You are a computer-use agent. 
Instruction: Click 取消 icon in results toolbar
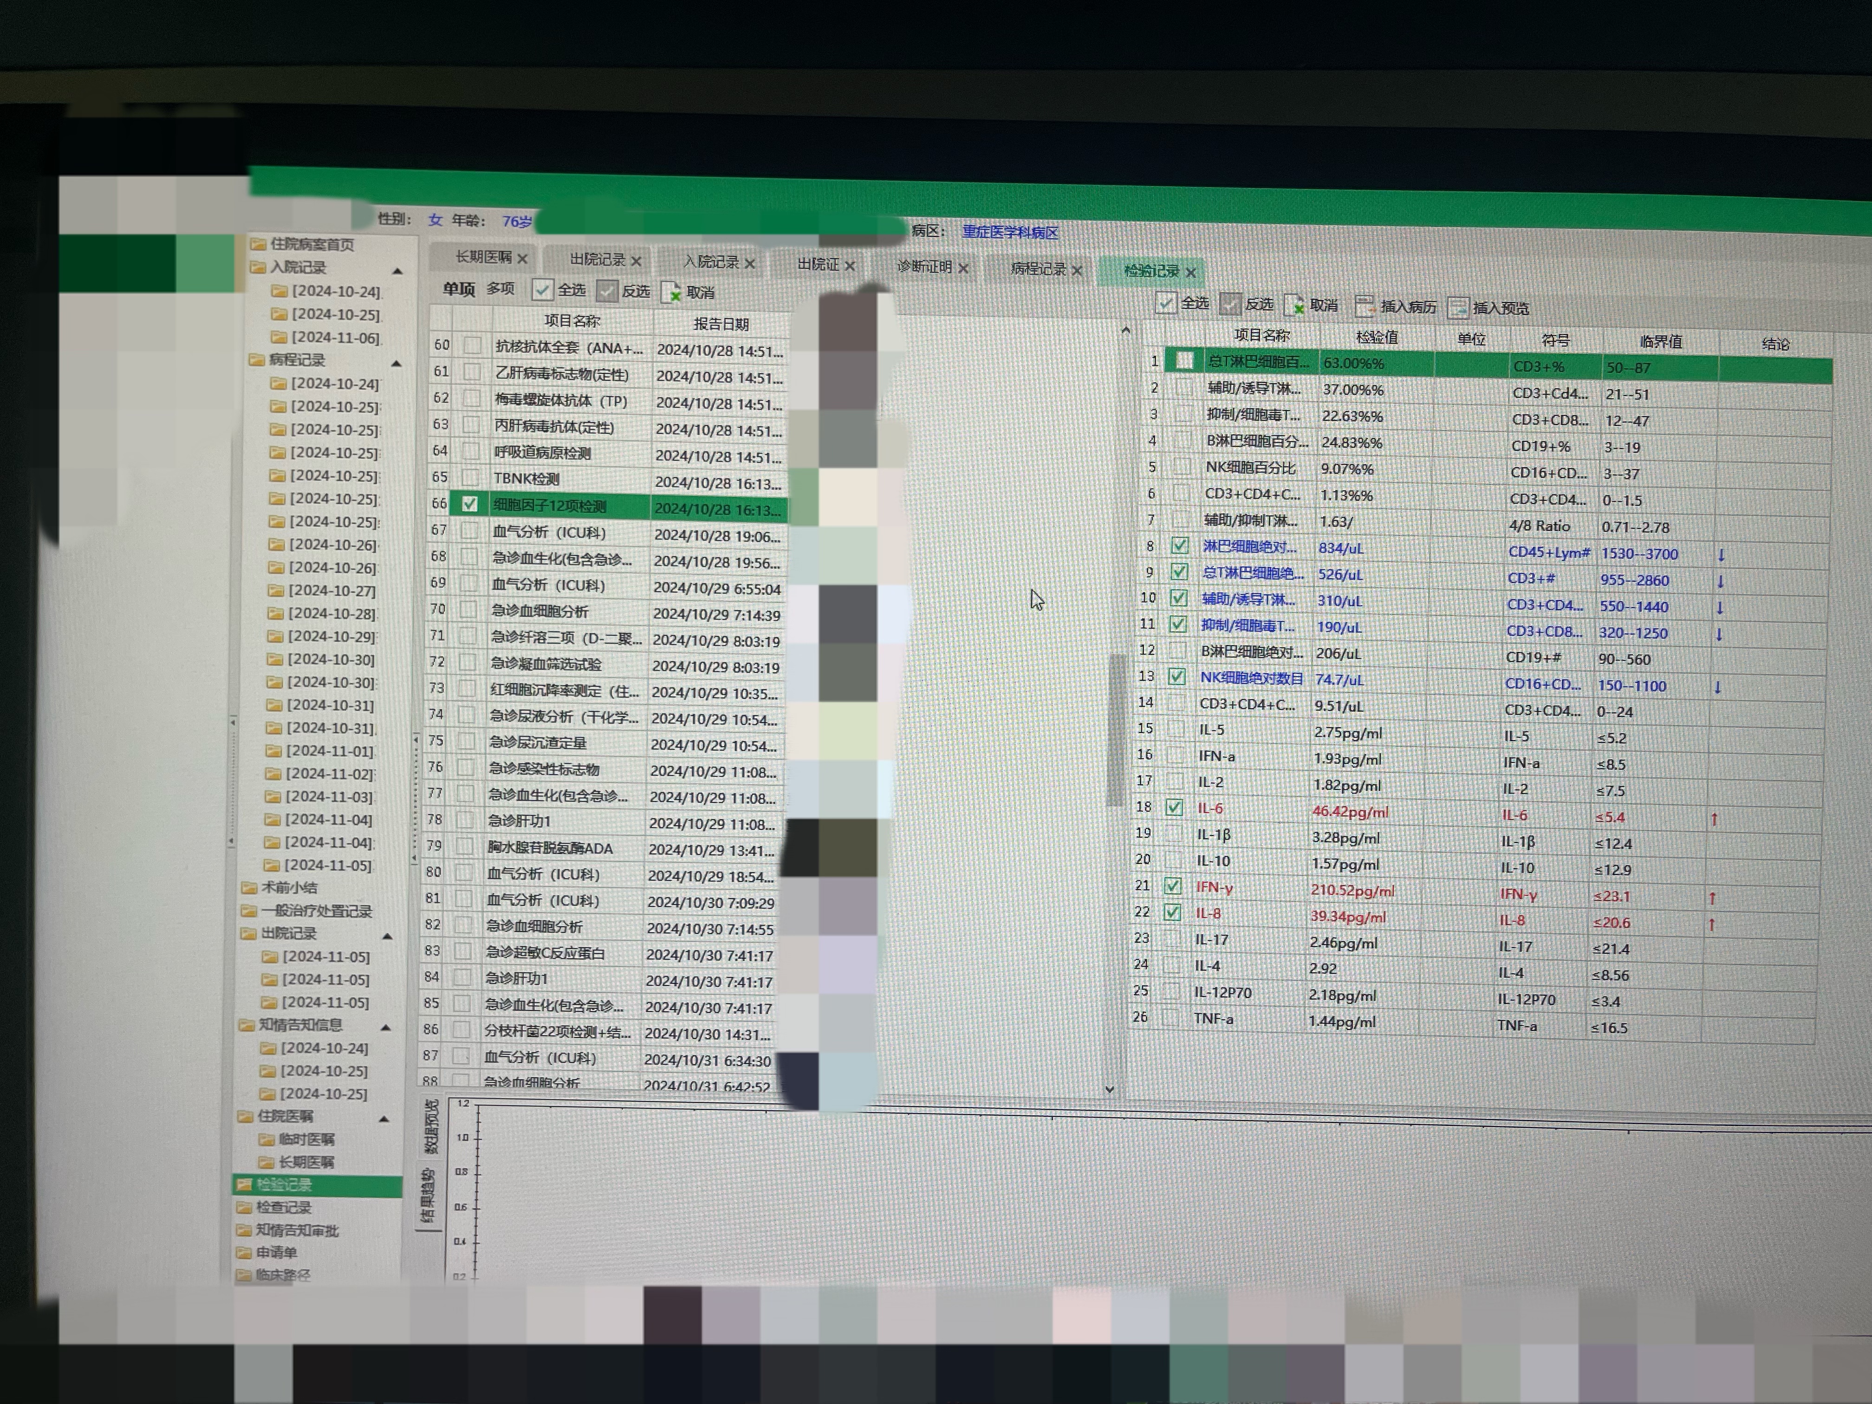[x=1294, y=305]
